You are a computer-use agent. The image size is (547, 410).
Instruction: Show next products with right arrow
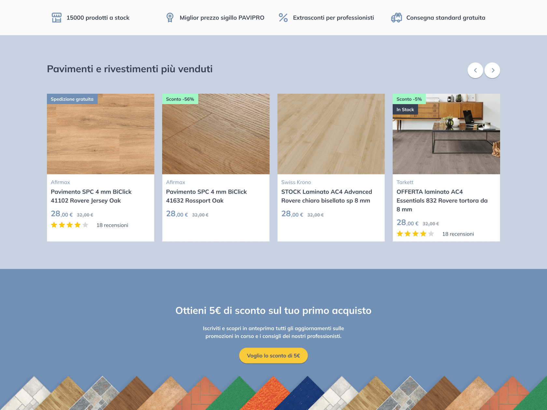(492, 70)
